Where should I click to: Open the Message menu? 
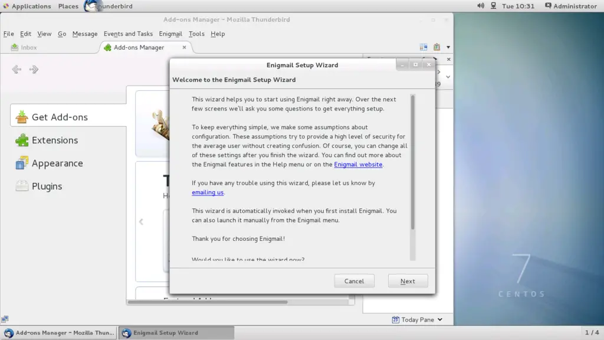[85, 34]
